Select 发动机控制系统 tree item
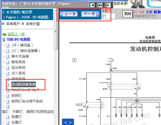161x125 pixels. point(23,84)
